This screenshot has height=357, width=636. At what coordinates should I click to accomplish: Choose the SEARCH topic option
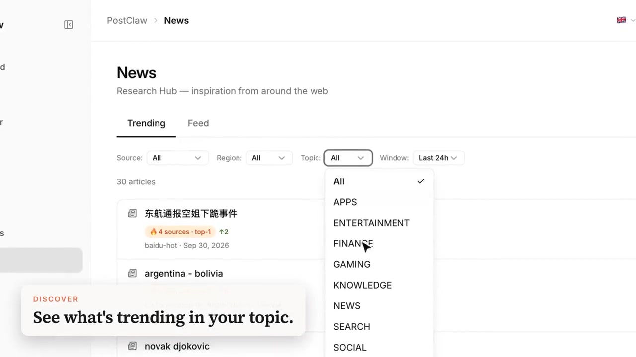pos(379,327)
